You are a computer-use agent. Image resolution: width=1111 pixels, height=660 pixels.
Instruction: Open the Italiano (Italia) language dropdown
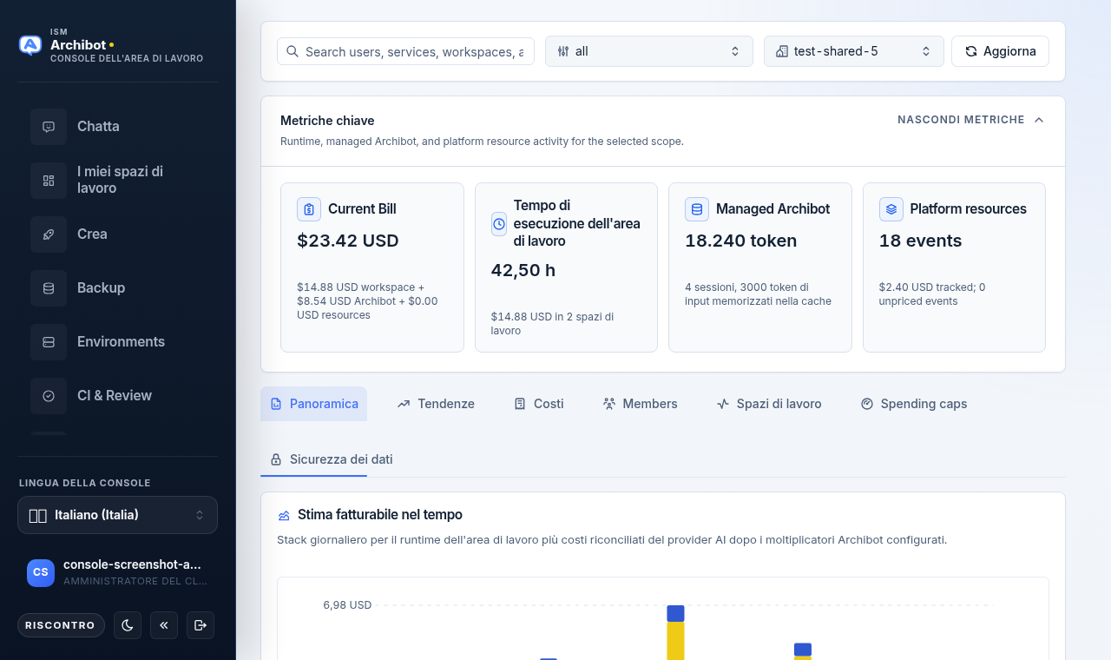117,515
